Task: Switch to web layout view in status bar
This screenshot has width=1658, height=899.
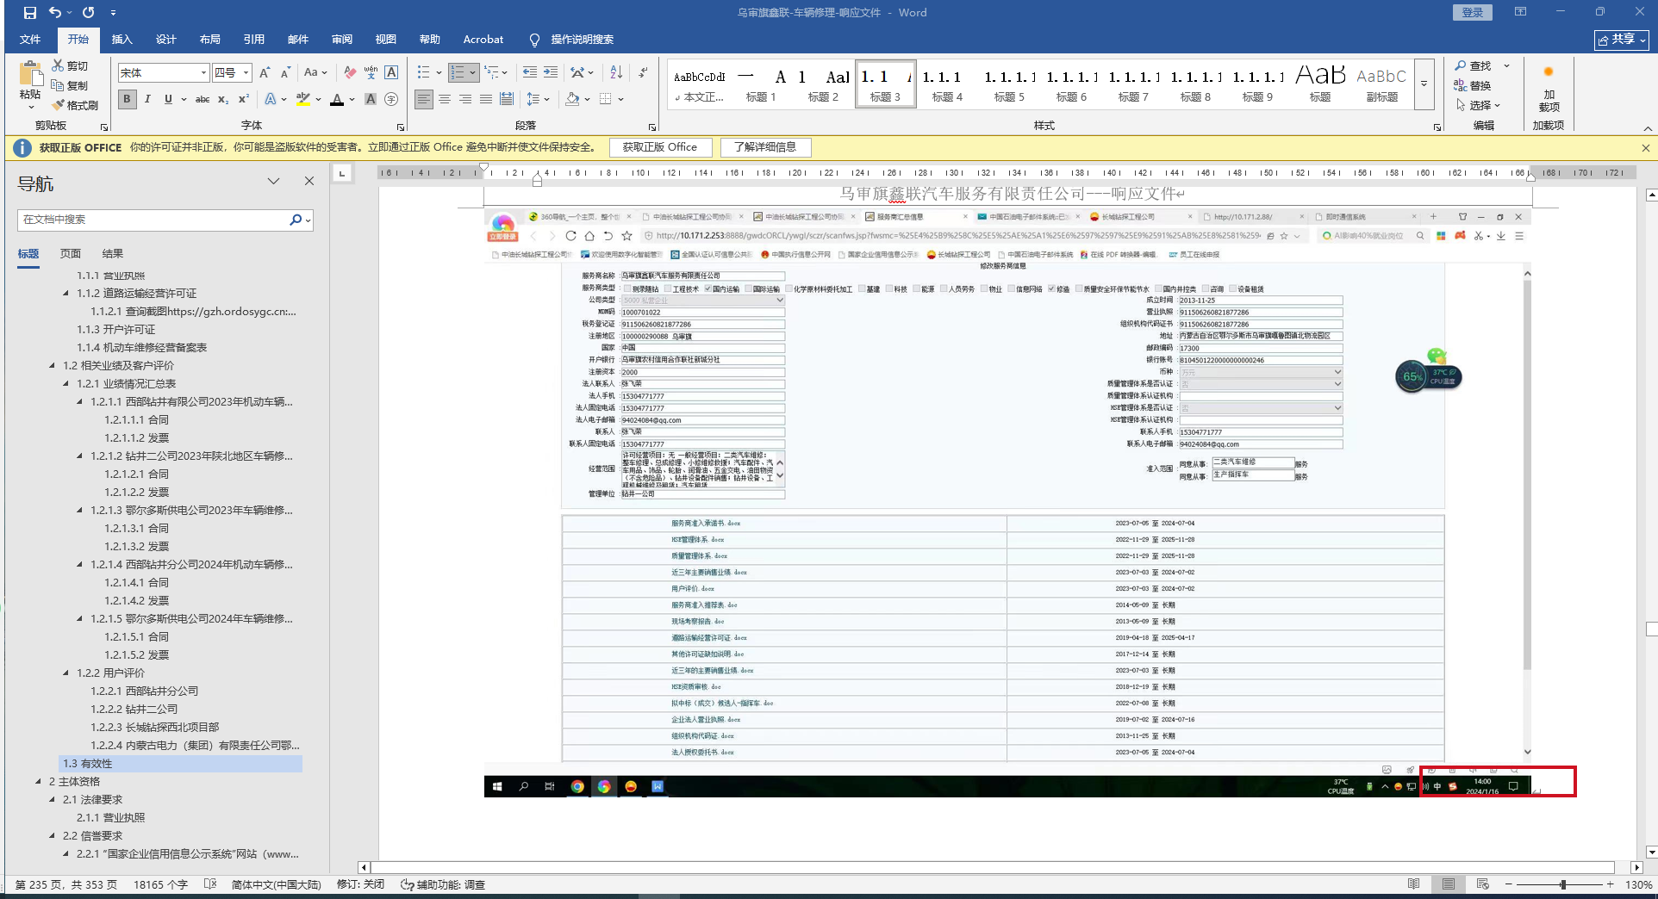Action: click(1482, 884)
